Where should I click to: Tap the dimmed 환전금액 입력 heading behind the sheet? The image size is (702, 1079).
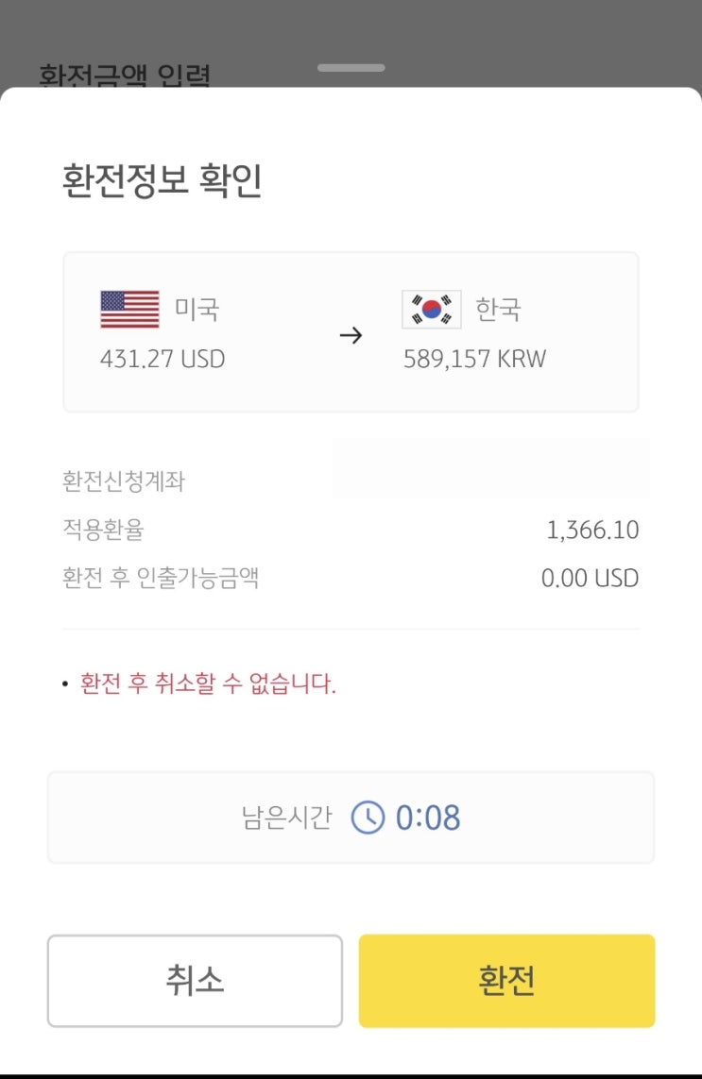tap(125, 76)
